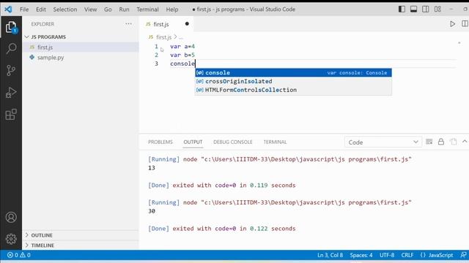Open the View menu
This screenshot has height=263, width=469.
point(90,9)
